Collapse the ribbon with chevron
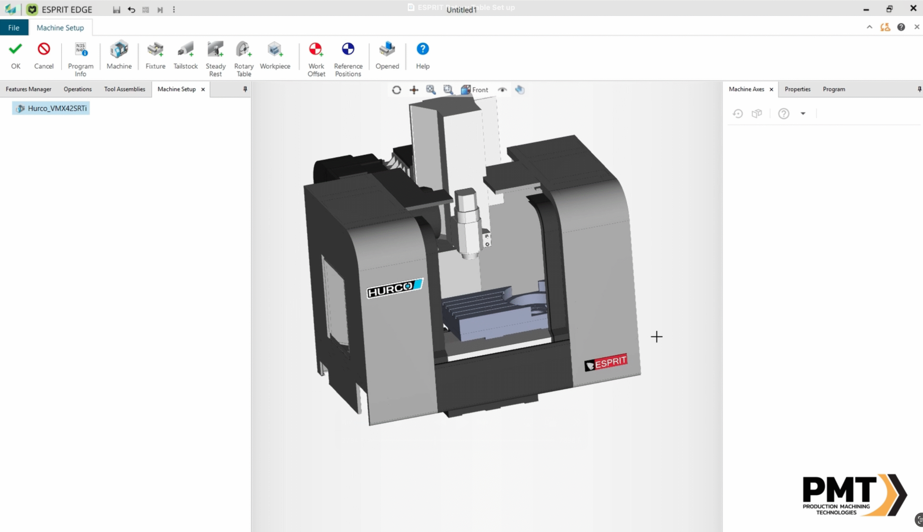The image size is (923, 532). coord(869,27)
